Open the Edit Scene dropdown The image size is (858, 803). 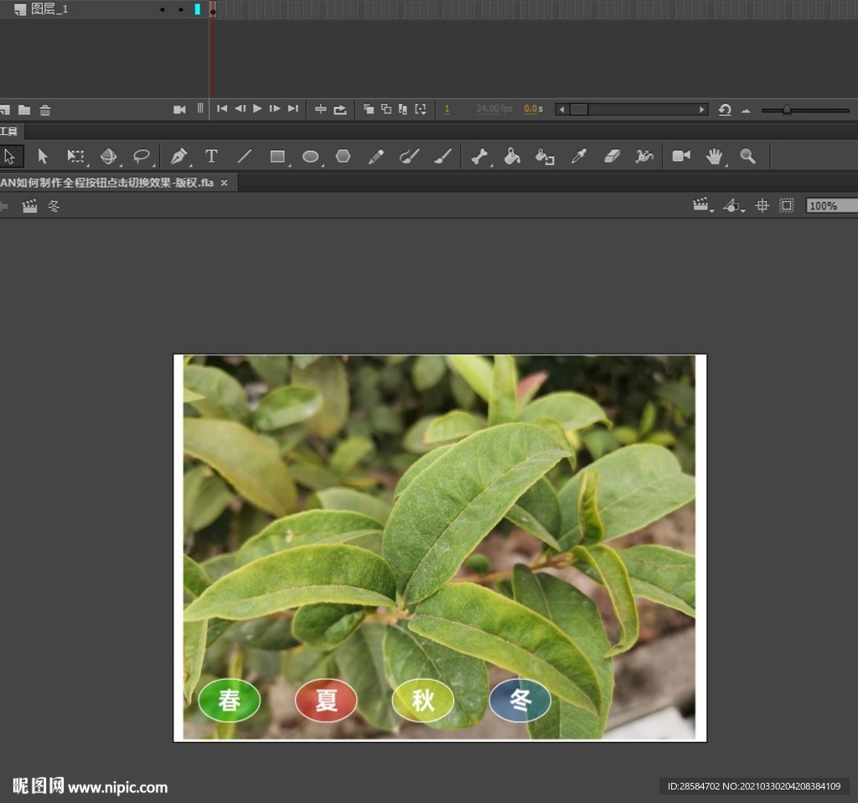tap(702, 205)
